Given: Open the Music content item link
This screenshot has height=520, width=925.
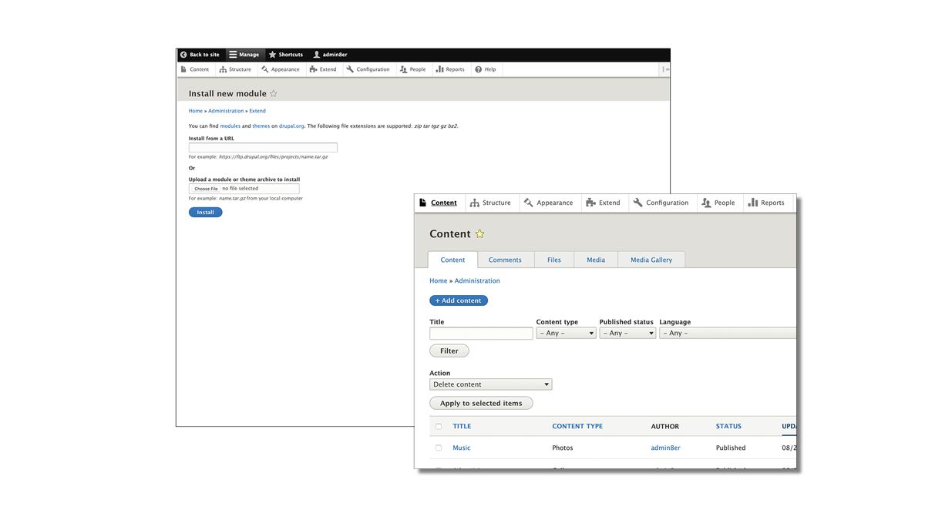Looking at the screenshot, I should pos(461,448).
